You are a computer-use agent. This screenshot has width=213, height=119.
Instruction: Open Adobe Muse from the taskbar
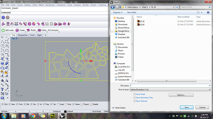[53, 116]
